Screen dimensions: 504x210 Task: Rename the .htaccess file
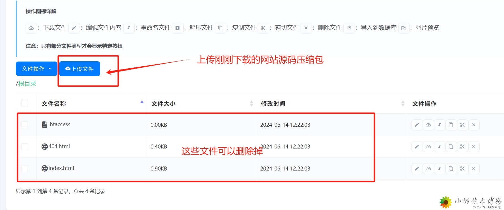click(440, 125)
